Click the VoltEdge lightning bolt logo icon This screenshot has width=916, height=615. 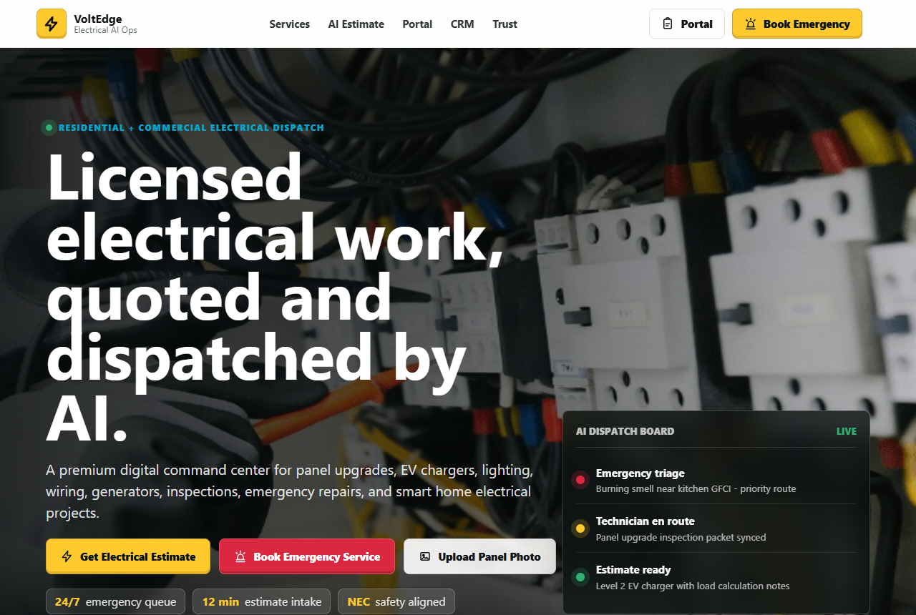point(51,24)
